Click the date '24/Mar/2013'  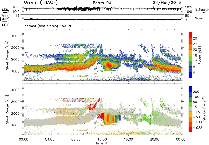click(167, 3)
